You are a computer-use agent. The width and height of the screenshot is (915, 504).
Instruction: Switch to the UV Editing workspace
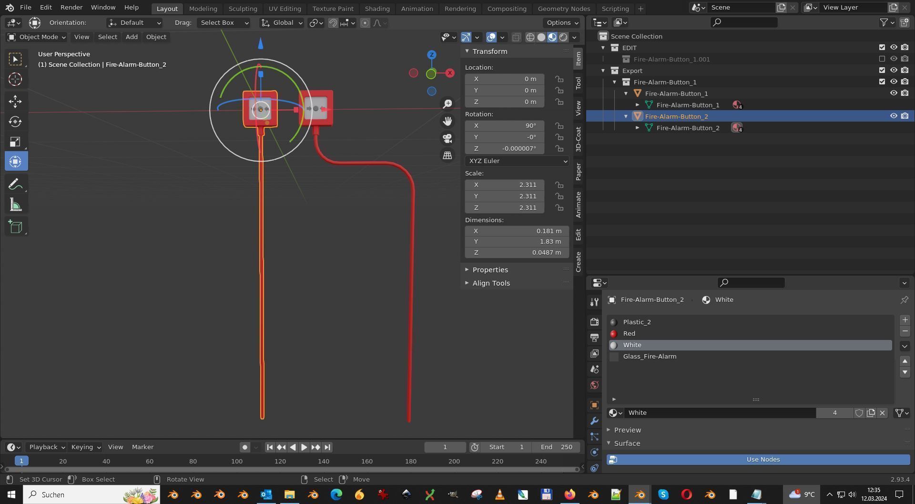tap(285, 9)
